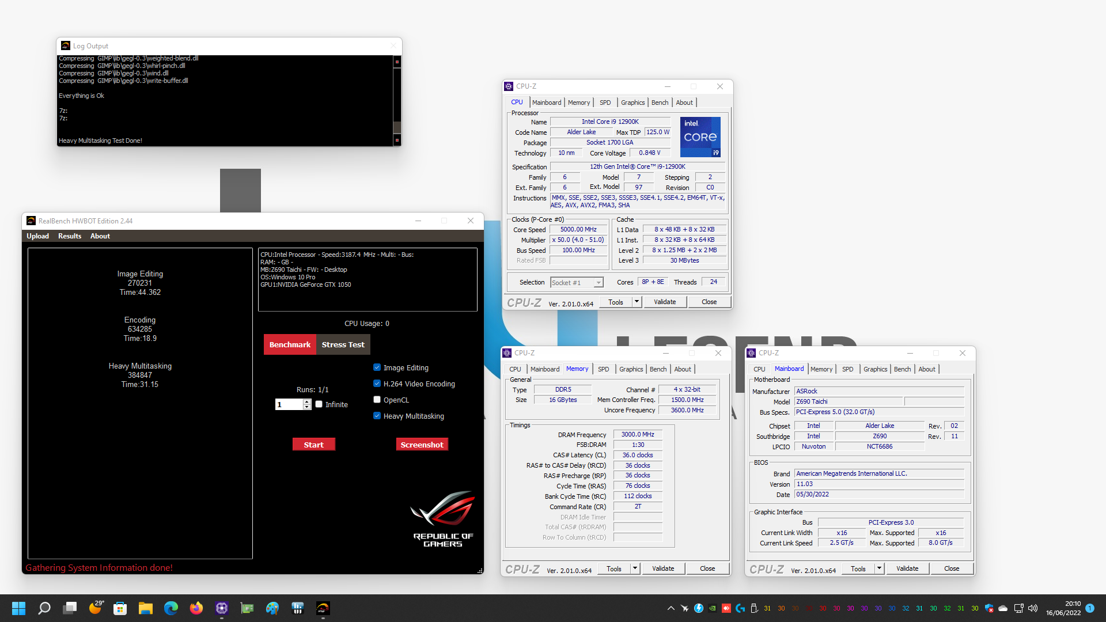Launch Firefox from taskbar

196,608
